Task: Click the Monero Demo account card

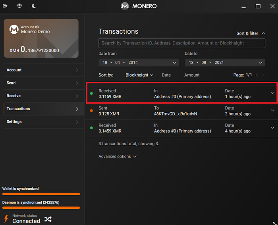Action: (x=41, y=38)
